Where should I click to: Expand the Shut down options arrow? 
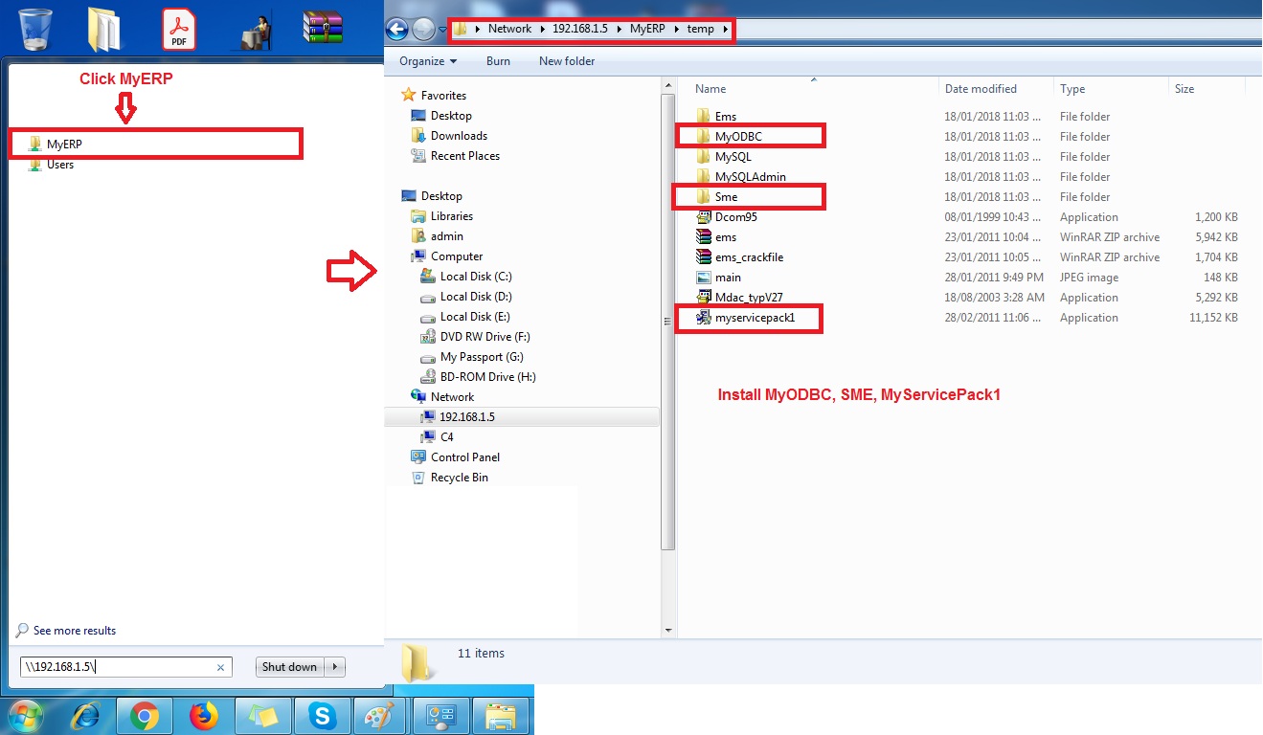(x=335, y=667)
